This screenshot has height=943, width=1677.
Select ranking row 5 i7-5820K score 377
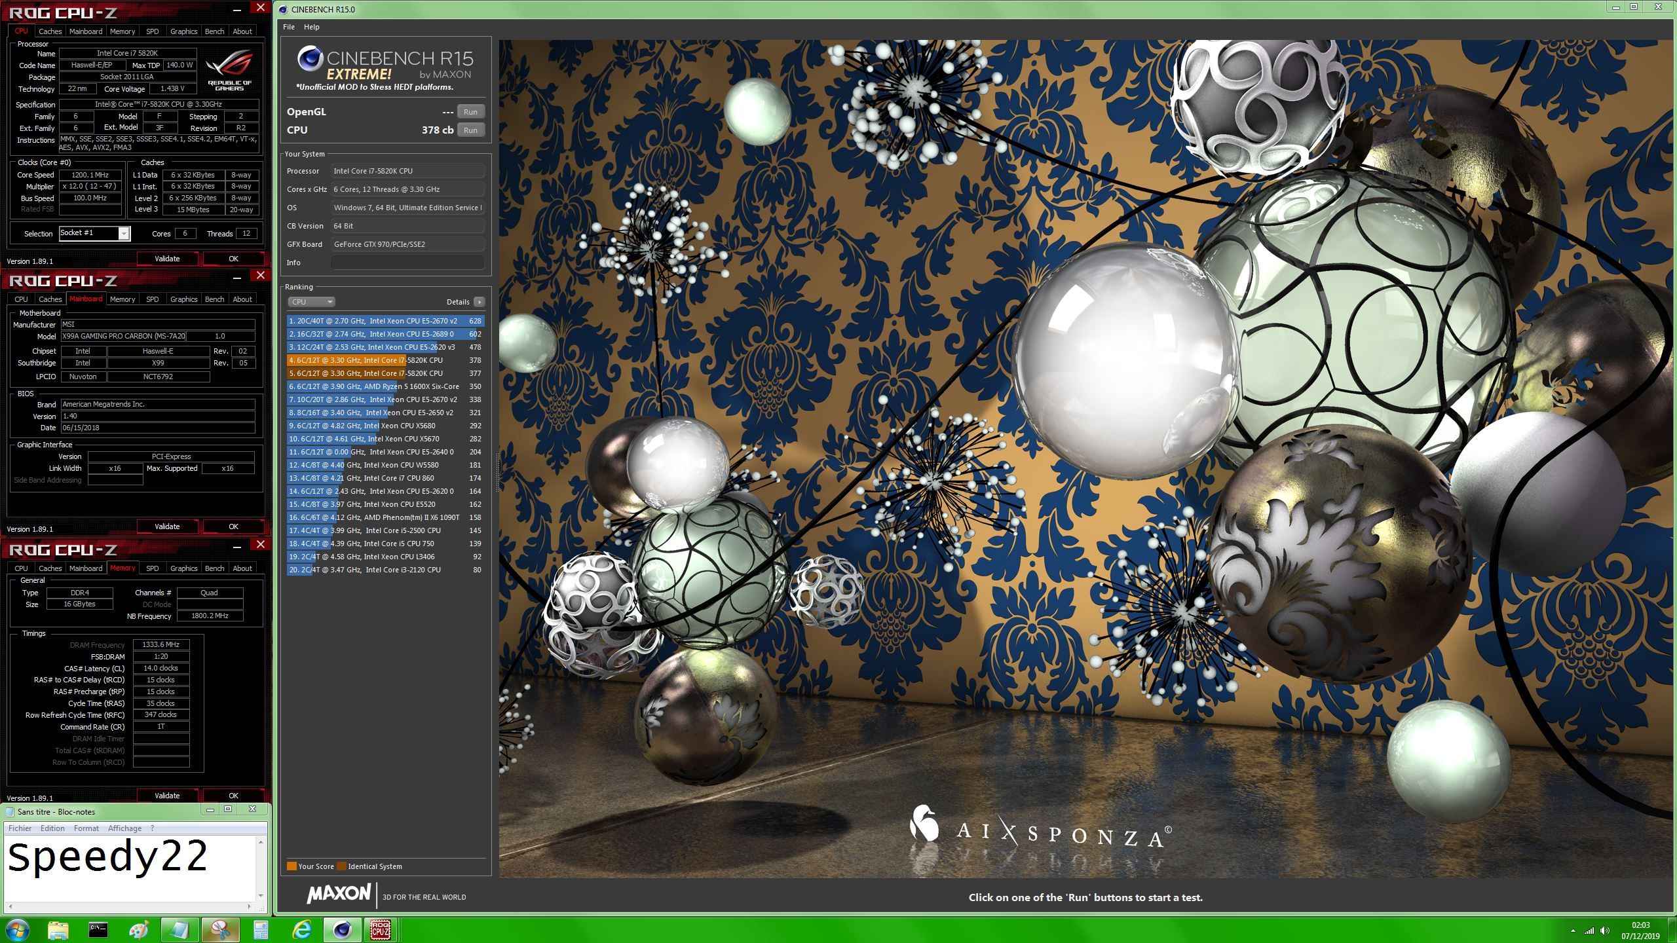[x=385, y=373]
